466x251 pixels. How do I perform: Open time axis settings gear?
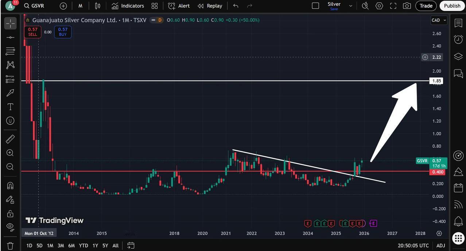[x=439, y=233]
